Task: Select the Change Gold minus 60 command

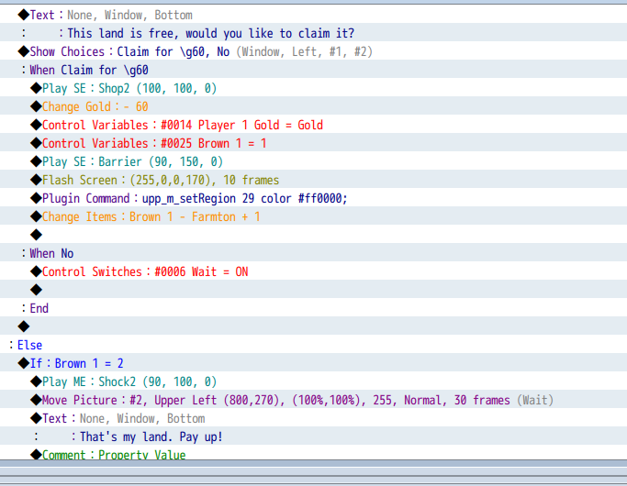Action: [x=314, y=106]
